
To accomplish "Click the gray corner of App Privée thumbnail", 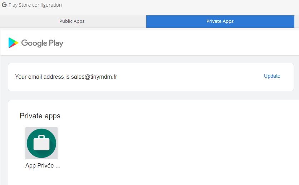I will pos(28,129).
